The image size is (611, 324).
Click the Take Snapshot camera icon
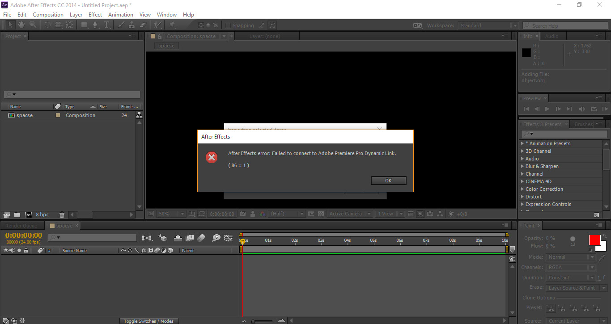(x=242, y=214)
